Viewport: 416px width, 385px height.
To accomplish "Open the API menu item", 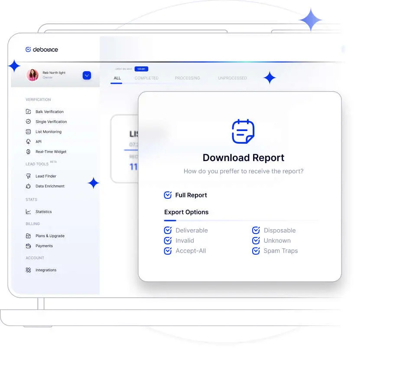I will [39, 141].
